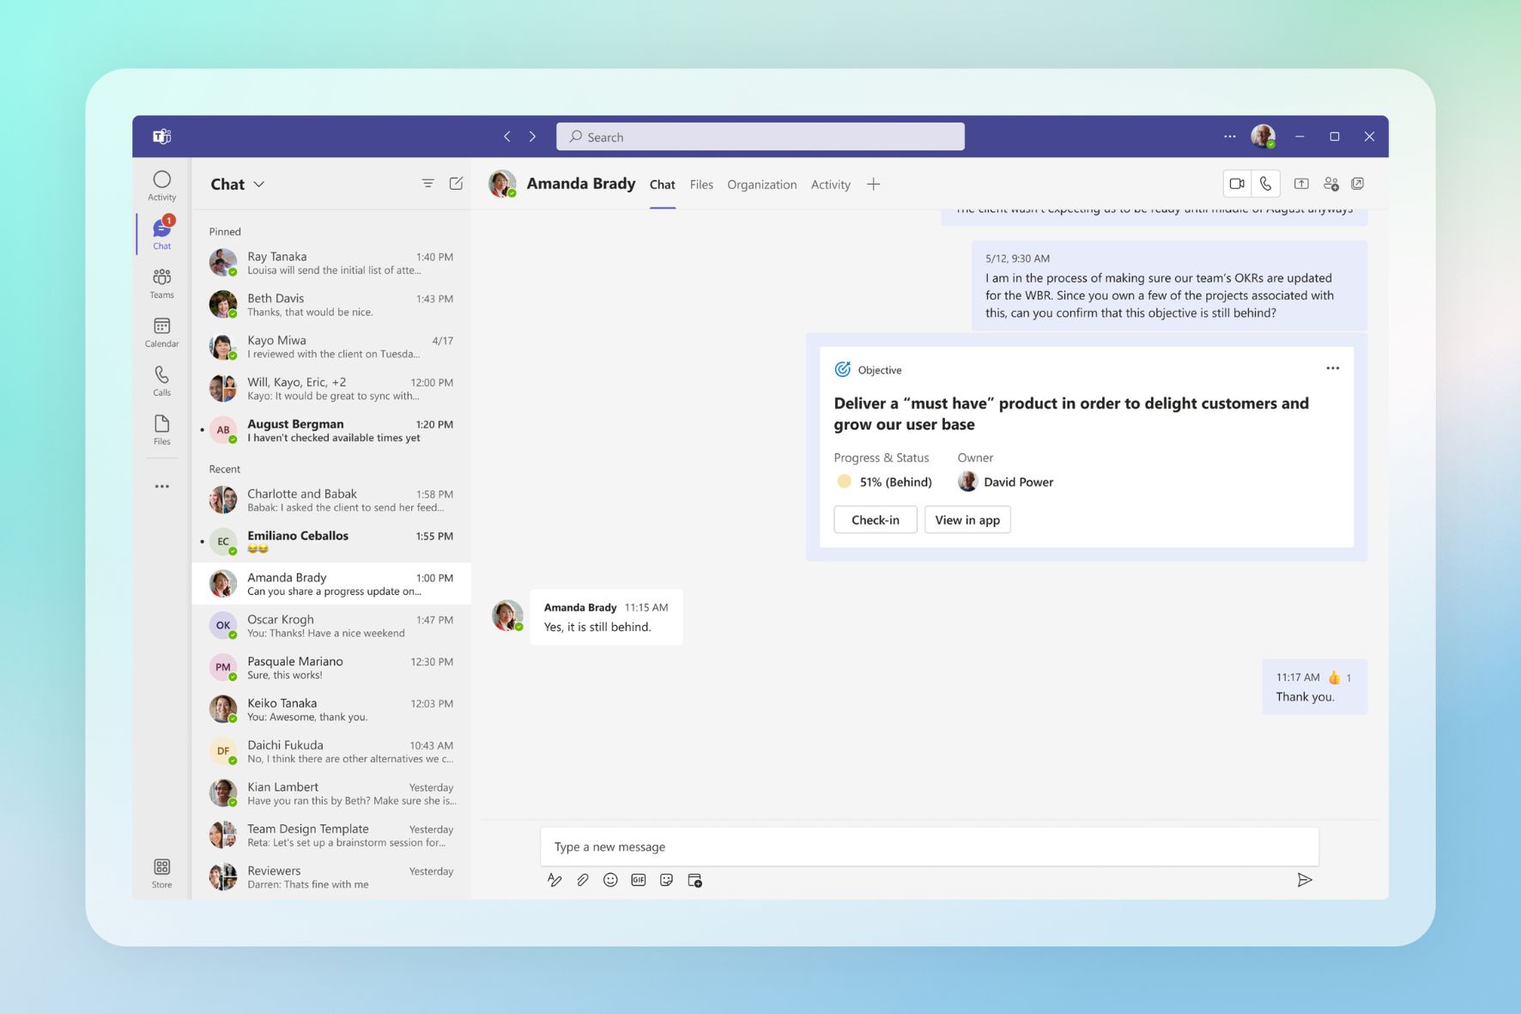Send the message with arrow icon
1521x1014 pixels.
coord(1304,880)
